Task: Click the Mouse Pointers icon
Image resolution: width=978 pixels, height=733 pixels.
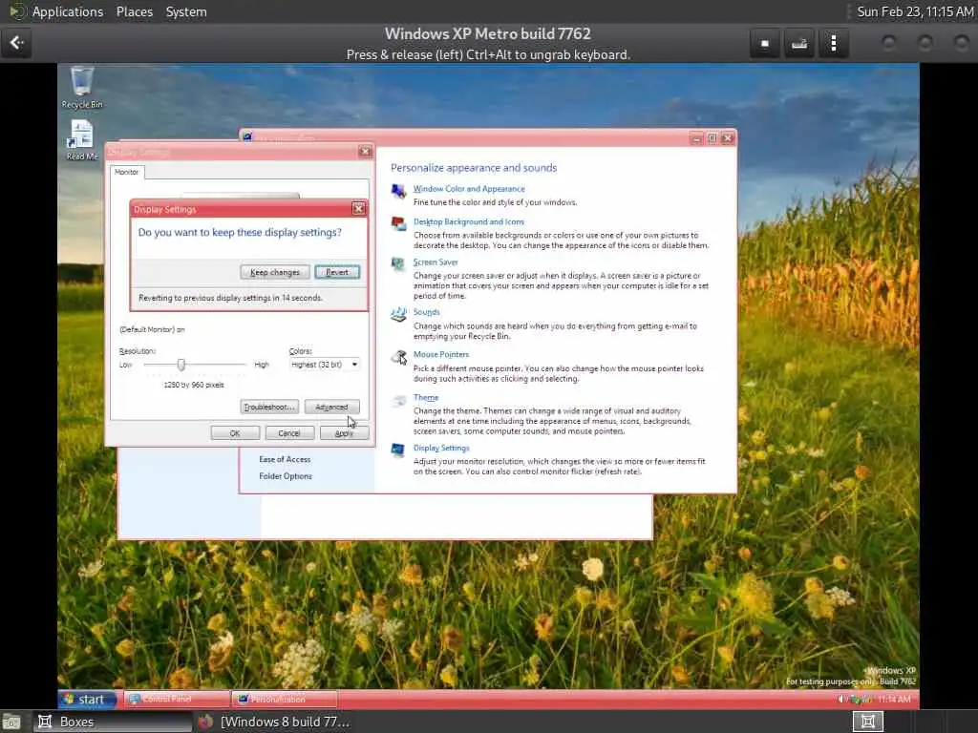Action: coord(398,357)
